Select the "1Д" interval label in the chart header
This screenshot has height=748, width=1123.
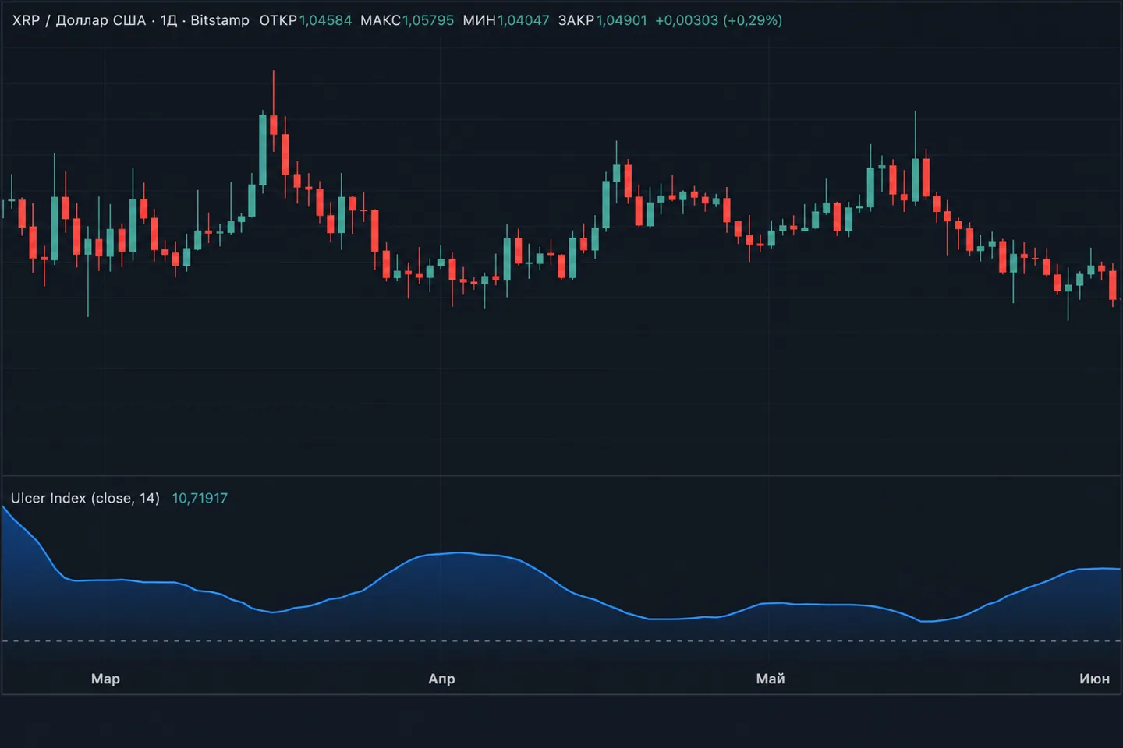168,20
